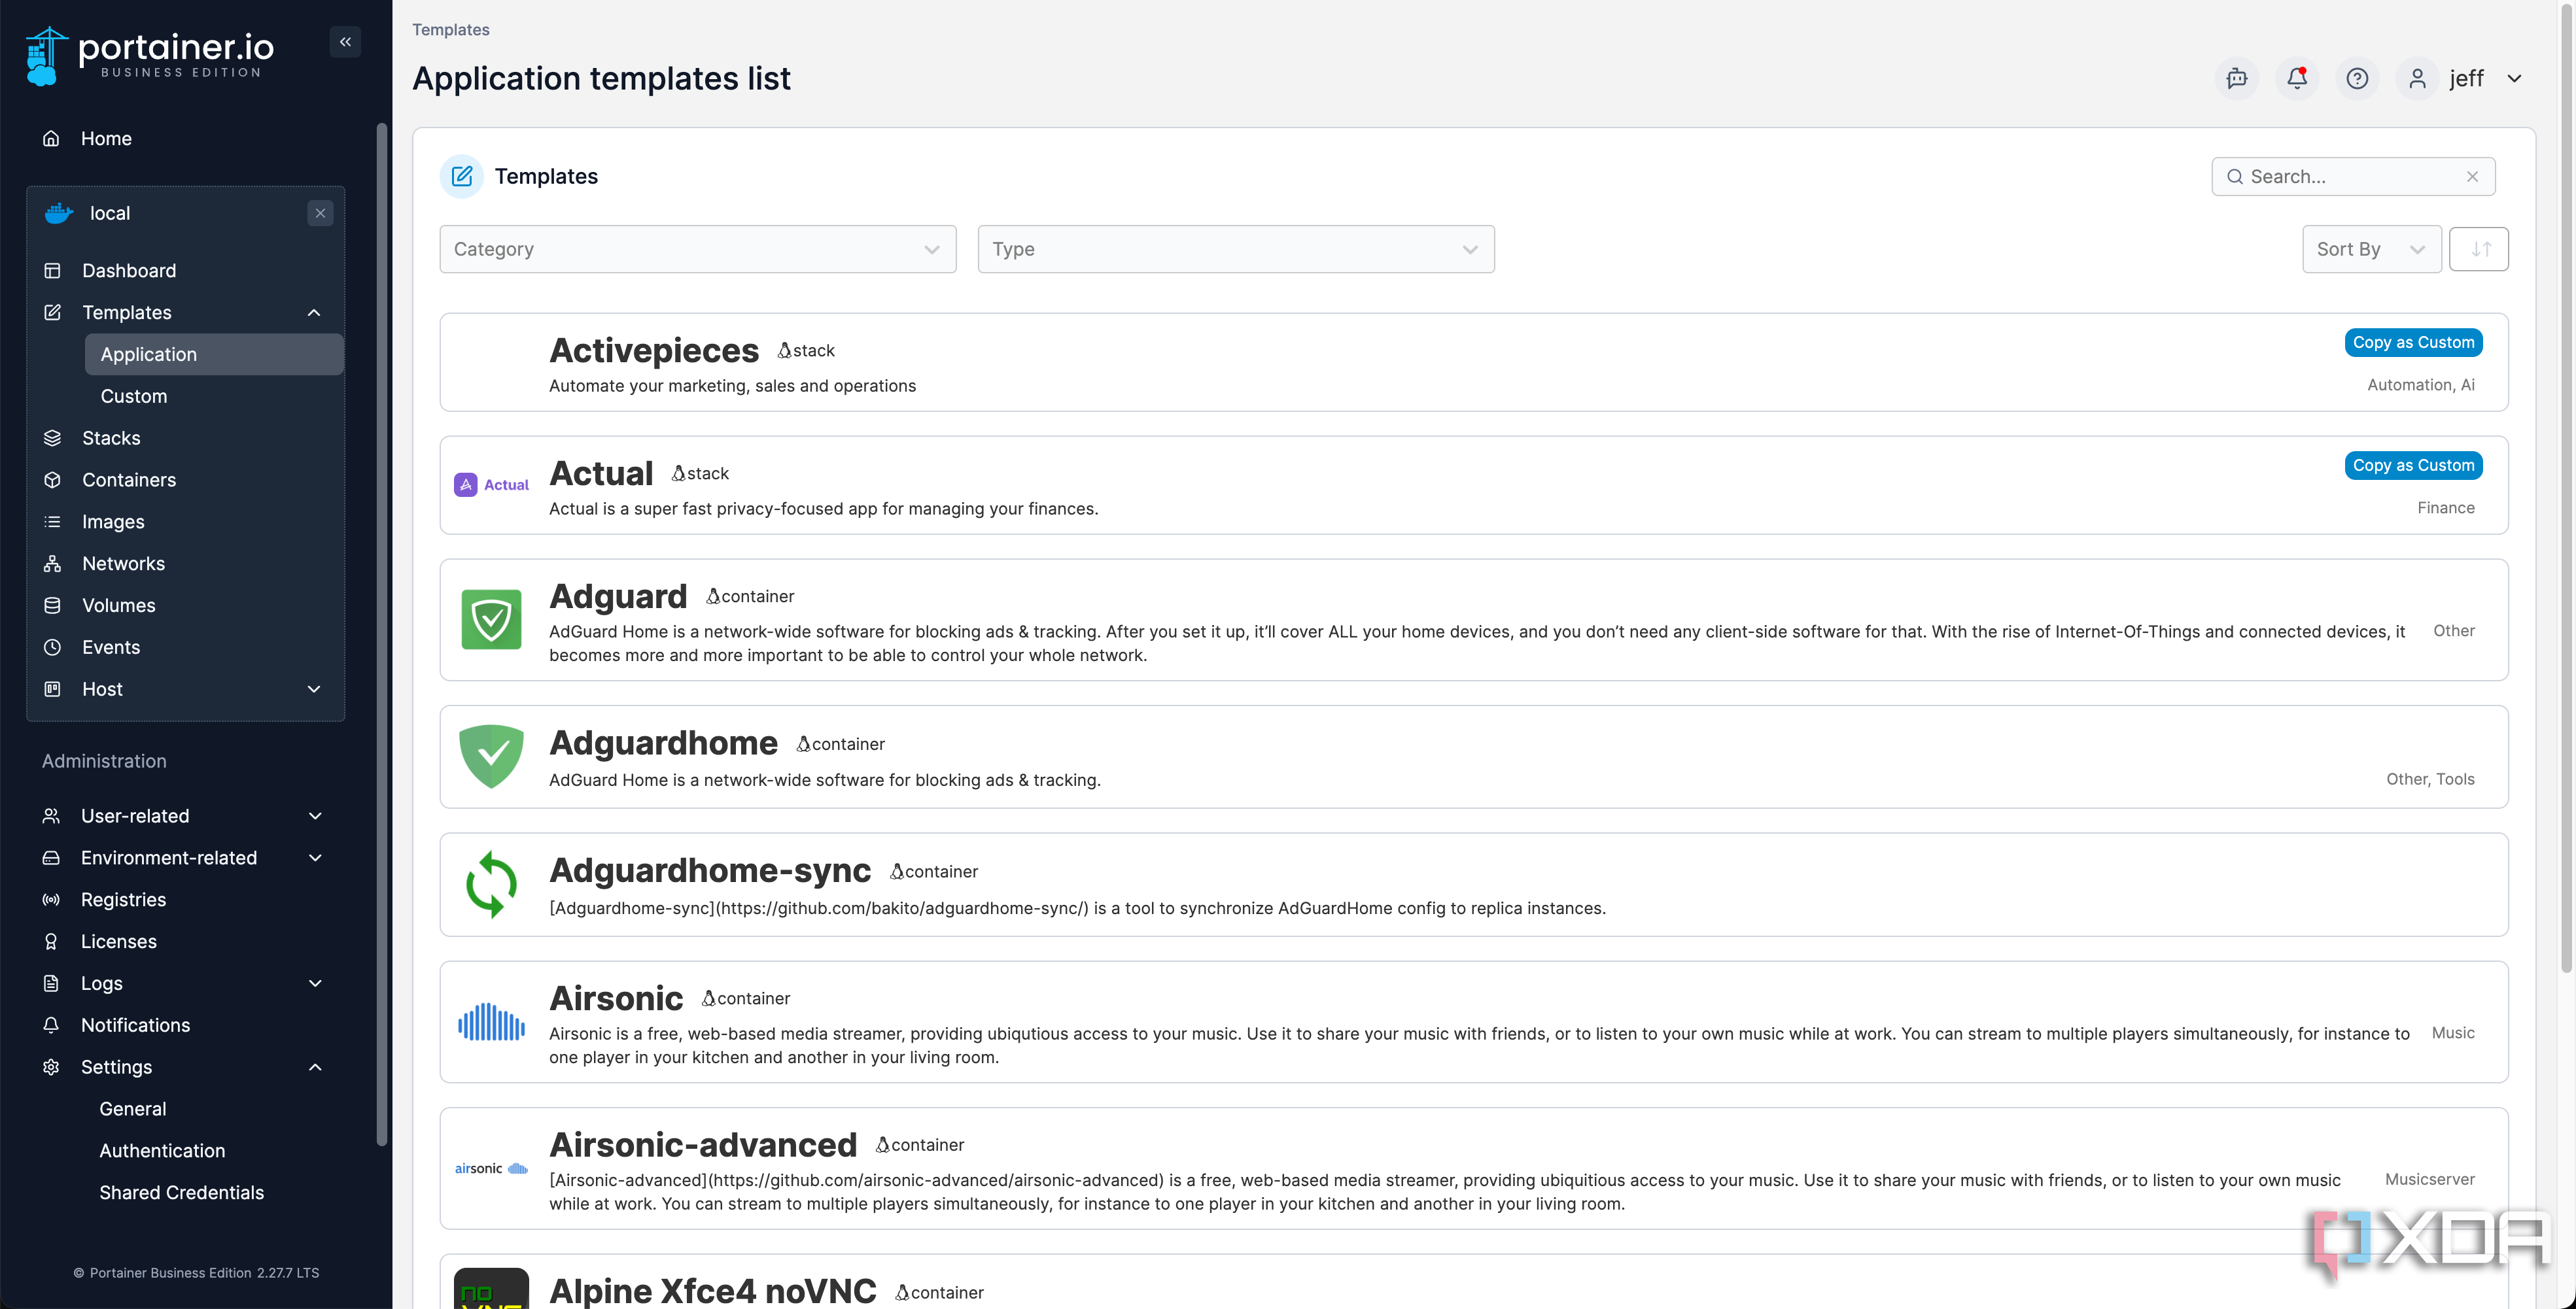Click the Actual purple logo thumbnail
2576x1309 pixels.
(491, 484)
